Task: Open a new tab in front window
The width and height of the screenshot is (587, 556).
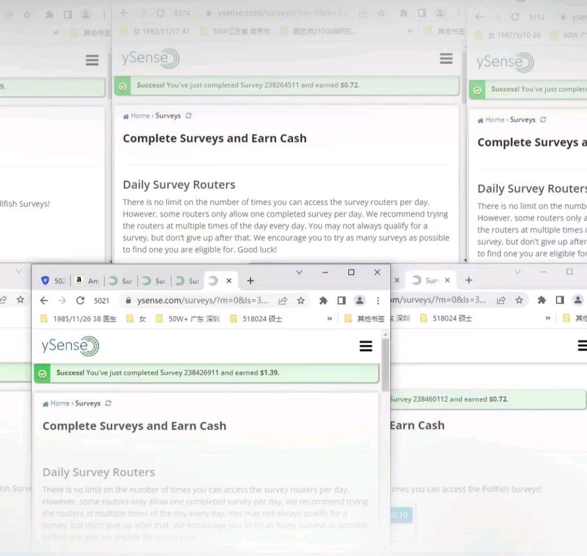Action: click(x=250, y=281)
